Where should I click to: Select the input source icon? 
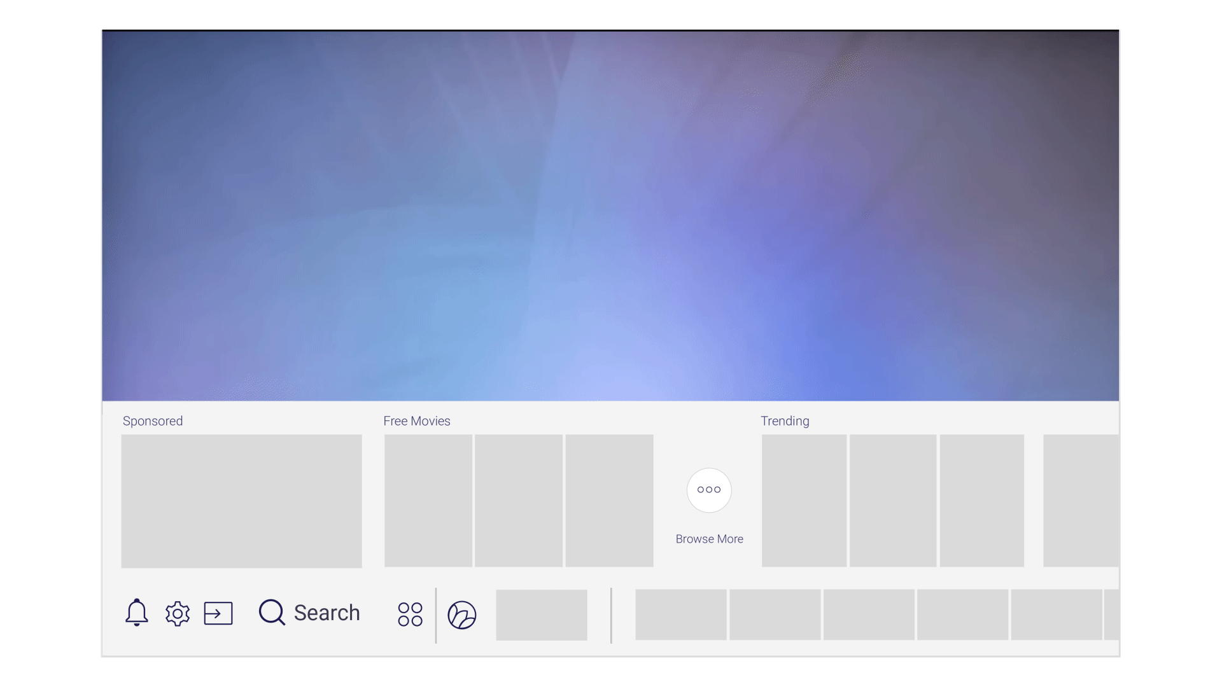[x=218, y=614]
